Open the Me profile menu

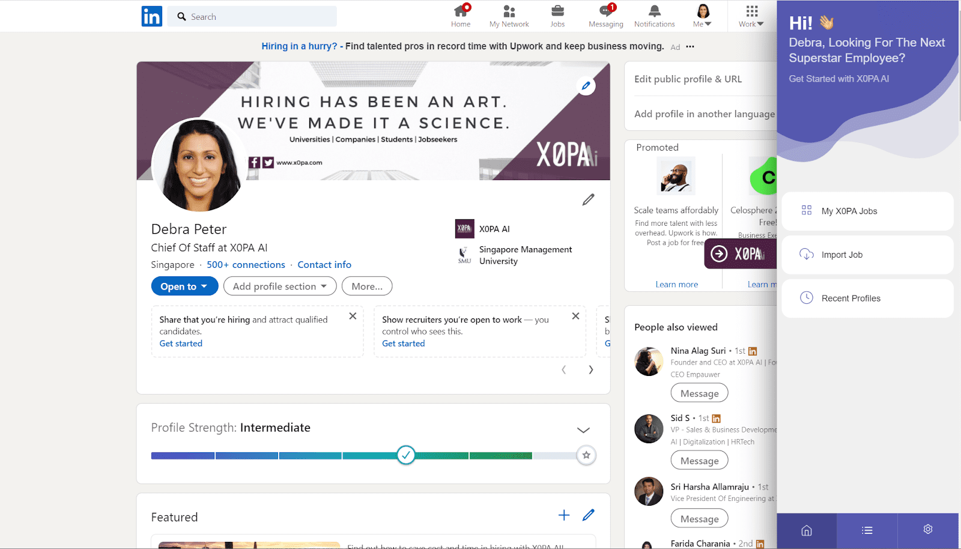click(702, 16)
